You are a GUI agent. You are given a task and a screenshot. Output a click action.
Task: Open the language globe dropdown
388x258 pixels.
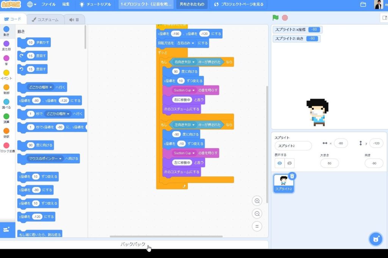pyautogui.click(x=32, y=5)
